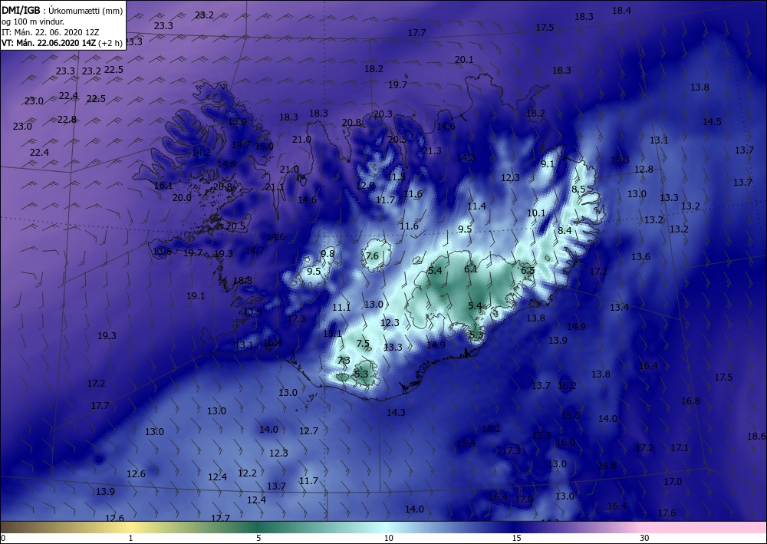The width and height of the screenshot is (767, 544).
Task: Click the map value 15.4
Action: (466, 443)
